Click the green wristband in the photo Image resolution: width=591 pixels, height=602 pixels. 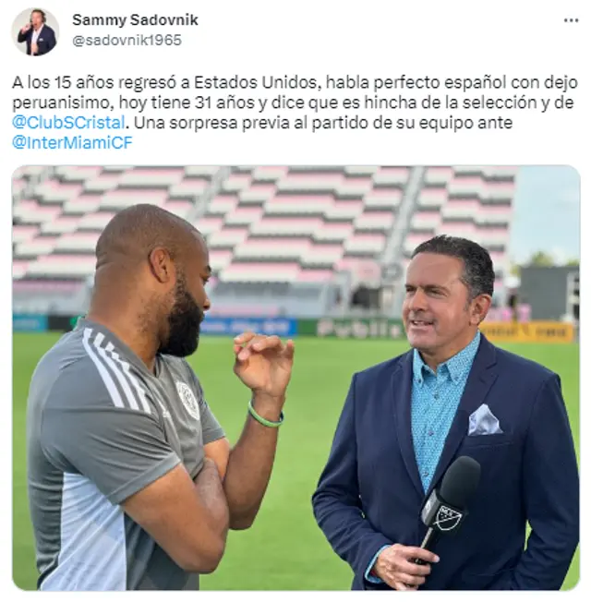tap(265, 415)
